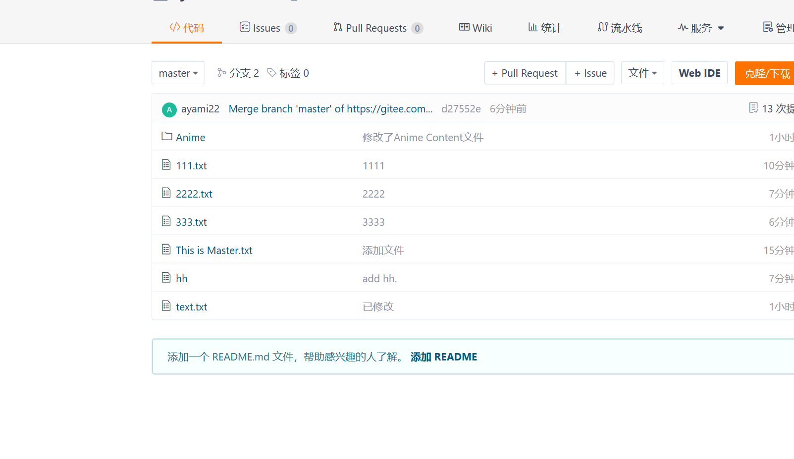
Task: Click the orange 克隆/下载 button
Action: click(x=766, y=73)
